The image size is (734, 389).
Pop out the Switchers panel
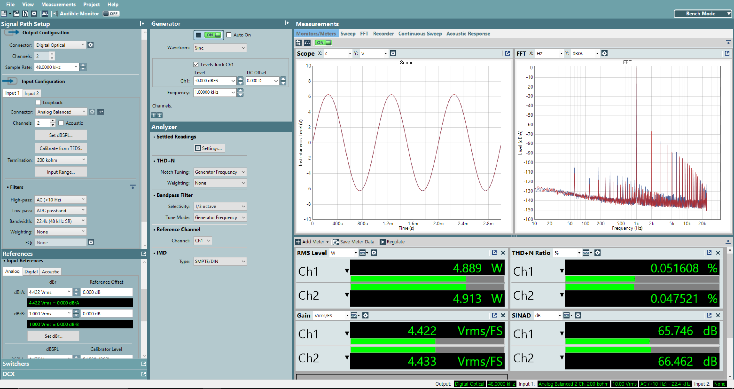pos(144,364)
